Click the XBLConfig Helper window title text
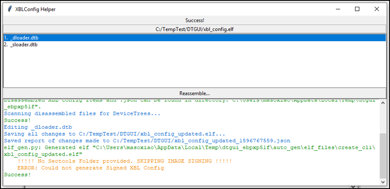Image resolution: width=390 pixels, height=189 pixels. pos(35,9)
